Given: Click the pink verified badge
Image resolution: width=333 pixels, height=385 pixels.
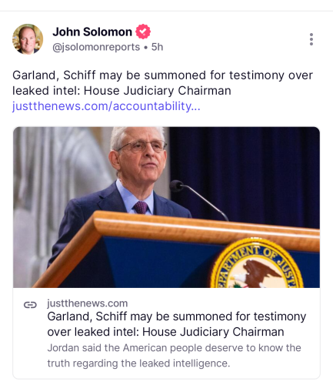Looking at the screenshot, I should [x=143, y=32].
